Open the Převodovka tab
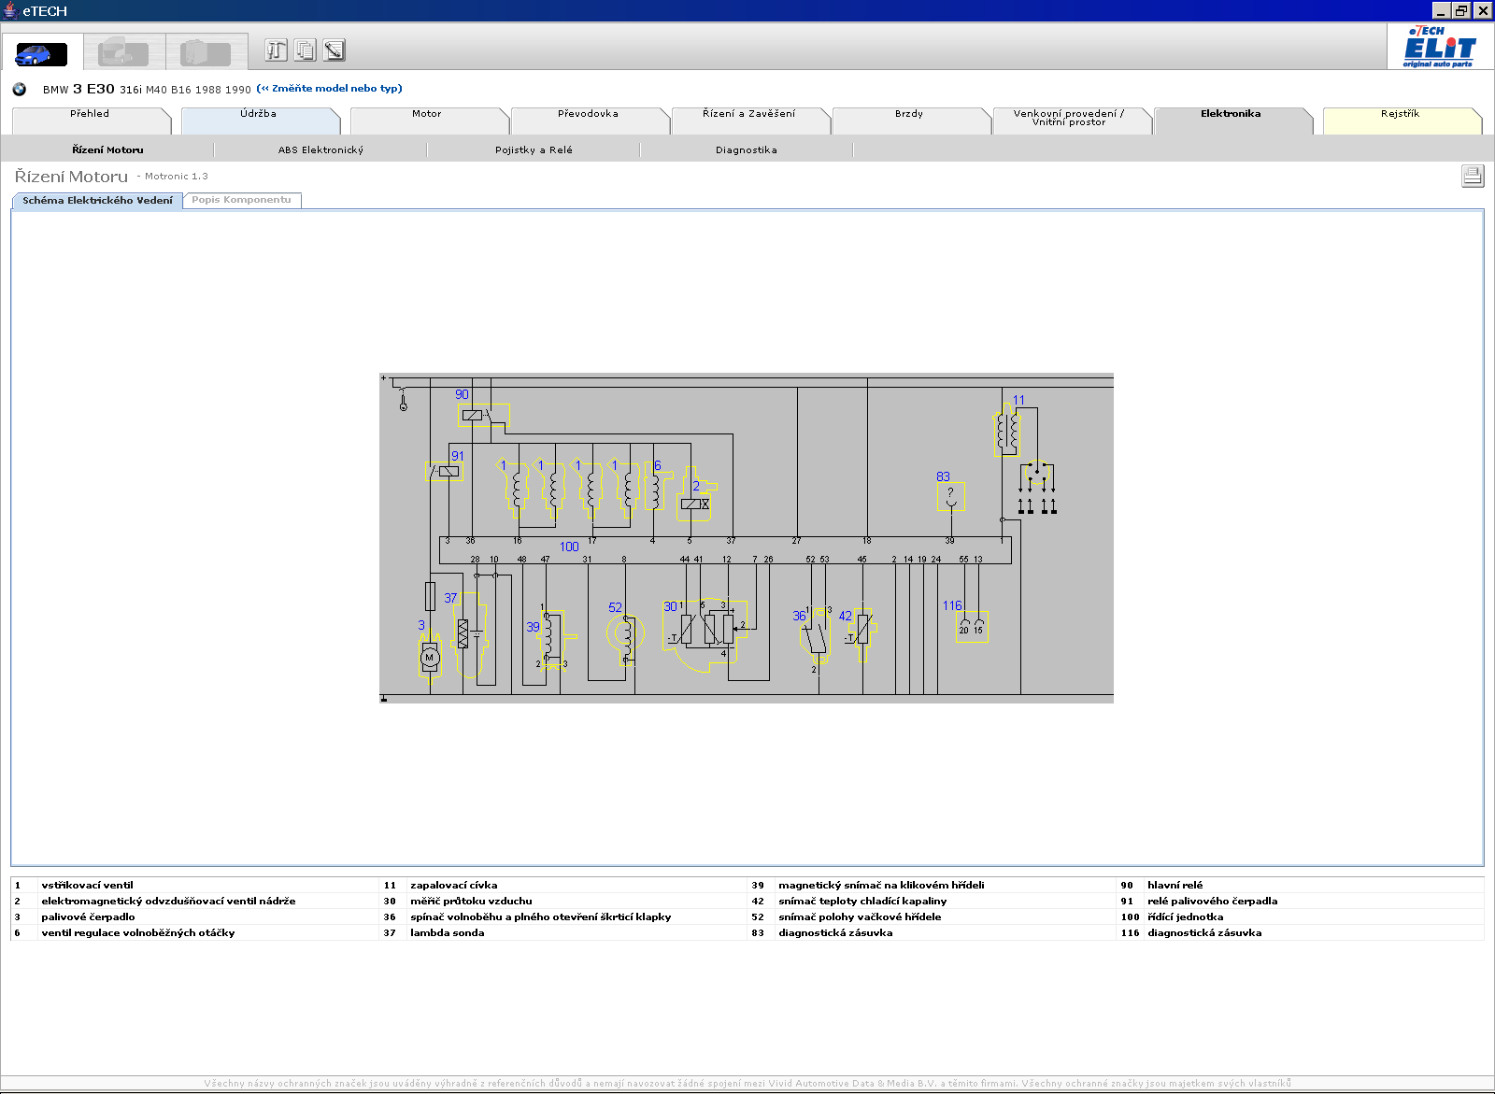This screenshot has width=1495, height=1094. tap(589, 121)
